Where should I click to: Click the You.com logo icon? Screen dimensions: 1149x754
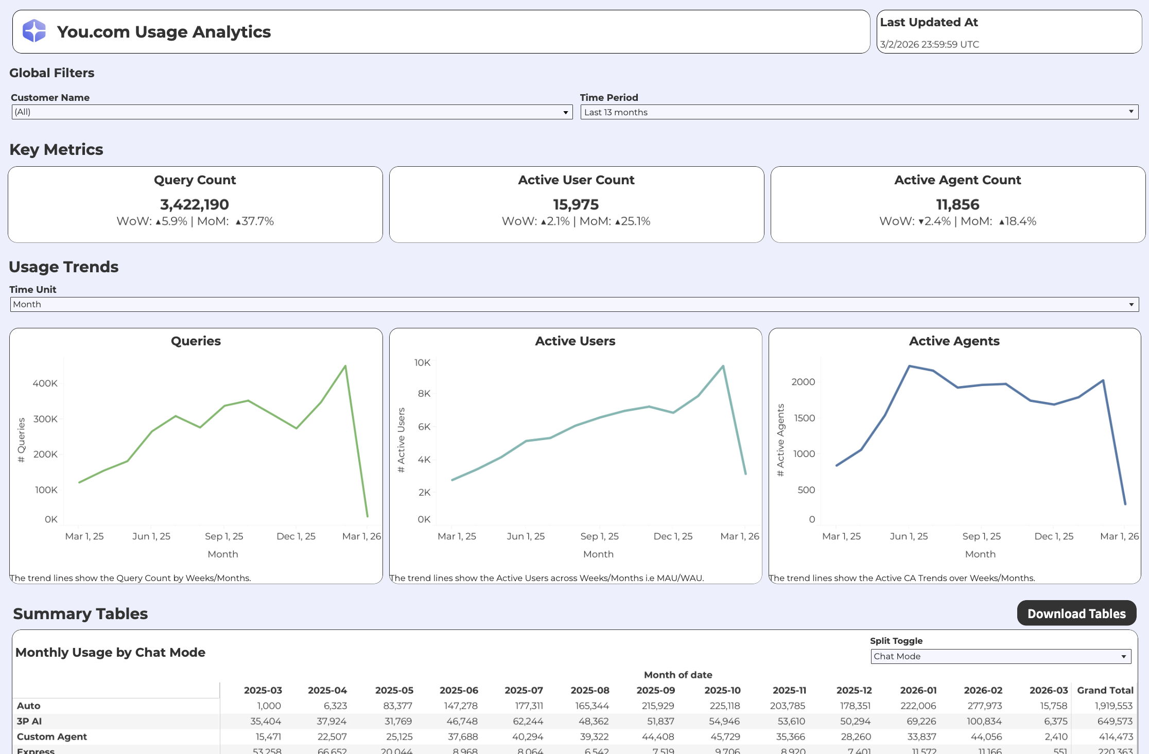pyautogui.click(x=34, y=31)
